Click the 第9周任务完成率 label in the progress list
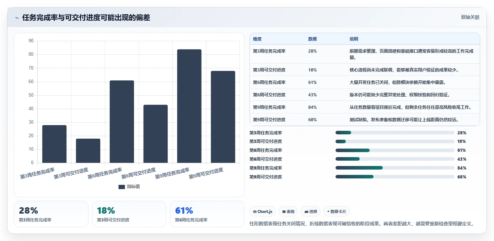The image size is (494, 241). point(266,168)
